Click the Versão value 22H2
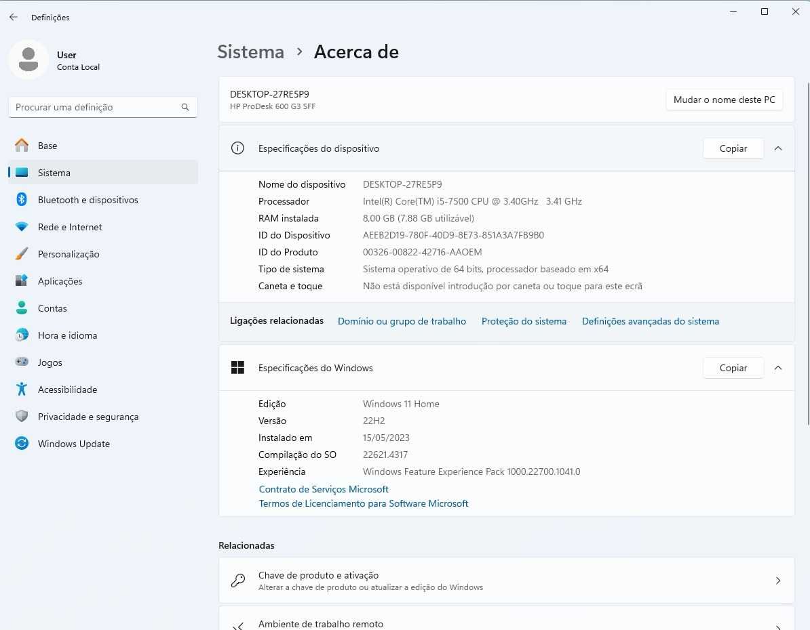Viewport: 810px width, 630px height. pos(374,421)
